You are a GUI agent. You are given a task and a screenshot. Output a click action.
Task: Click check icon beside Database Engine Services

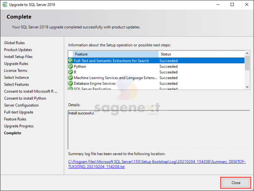70,83
